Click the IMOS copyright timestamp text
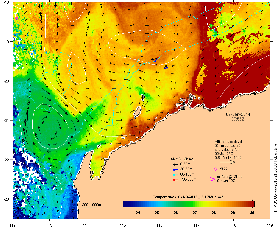Viewport: 280px width, 227px height. tap(275, 178)
